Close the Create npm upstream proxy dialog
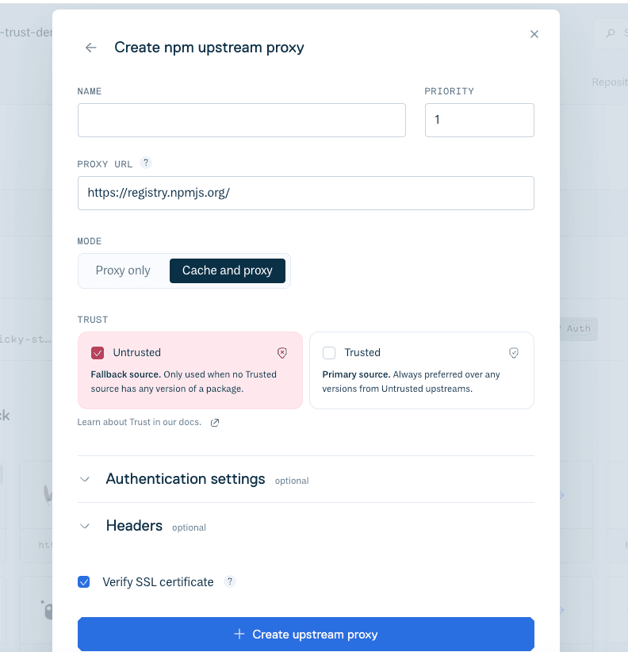This screenshot has height=652, width=628. click(x=534, y=34)
